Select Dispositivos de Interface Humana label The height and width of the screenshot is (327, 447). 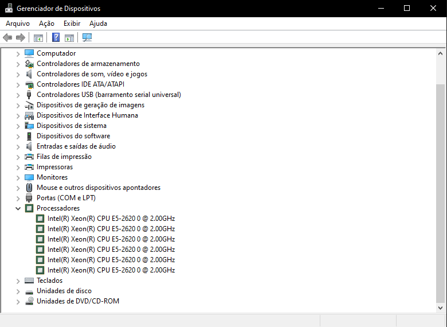(x=87, y=115)
